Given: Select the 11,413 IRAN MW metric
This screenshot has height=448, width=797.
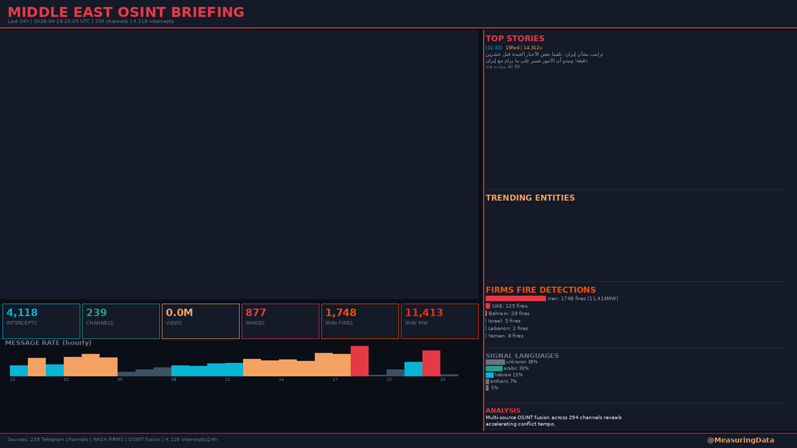Looking at the screenshot, I should [439, 321].
